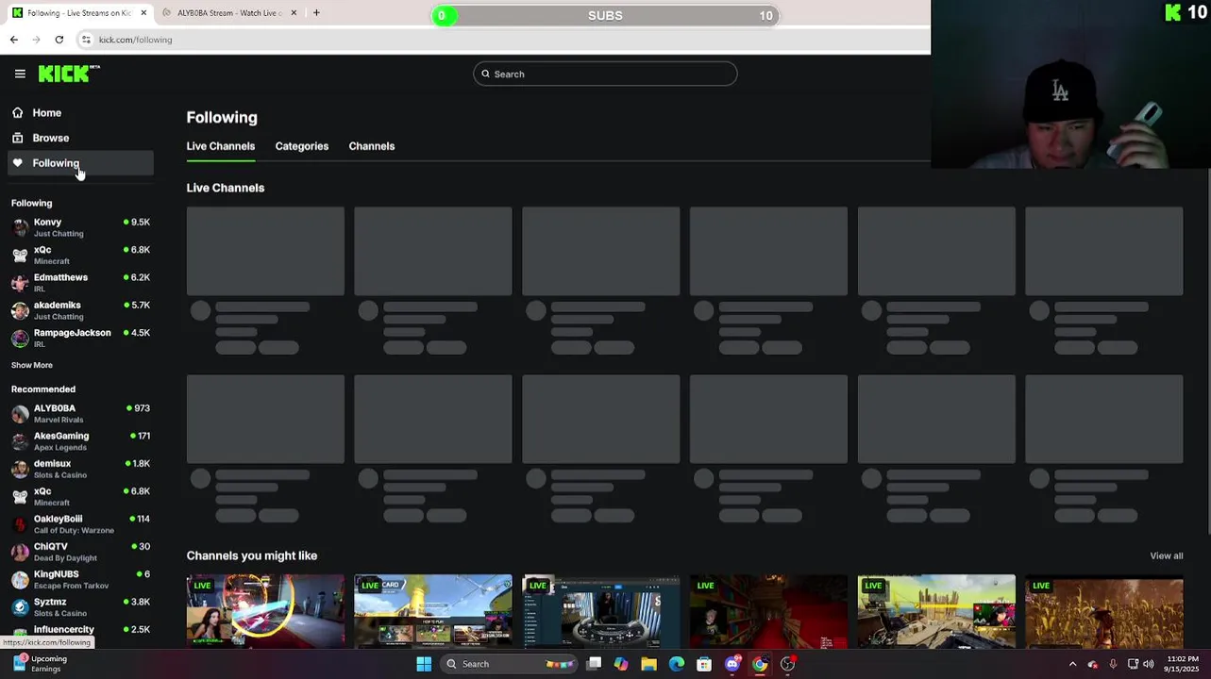
Task: Switch to the Categories tab
Action: pyautogui.click(x=302, y=146)
